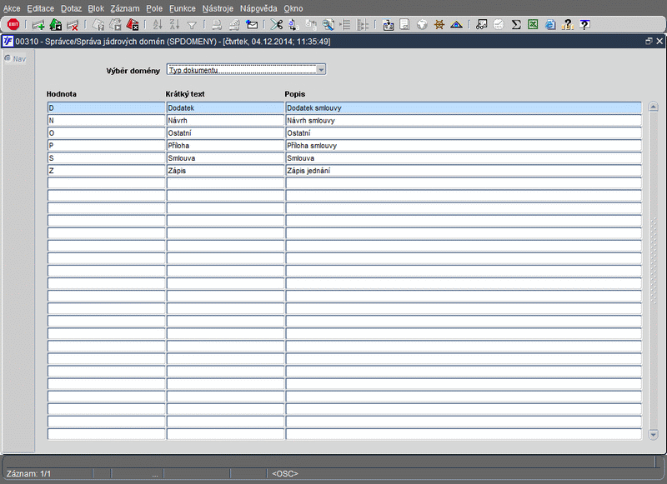Open the Nápověda menu
The width and height of the screenshot is (667, 484).
[x=258, y=8]
